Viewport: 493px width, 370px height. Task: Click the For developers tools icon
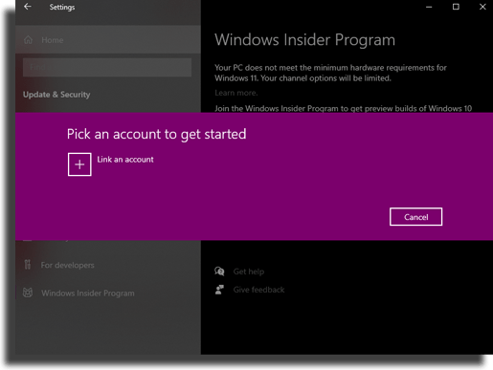point(28,265)
